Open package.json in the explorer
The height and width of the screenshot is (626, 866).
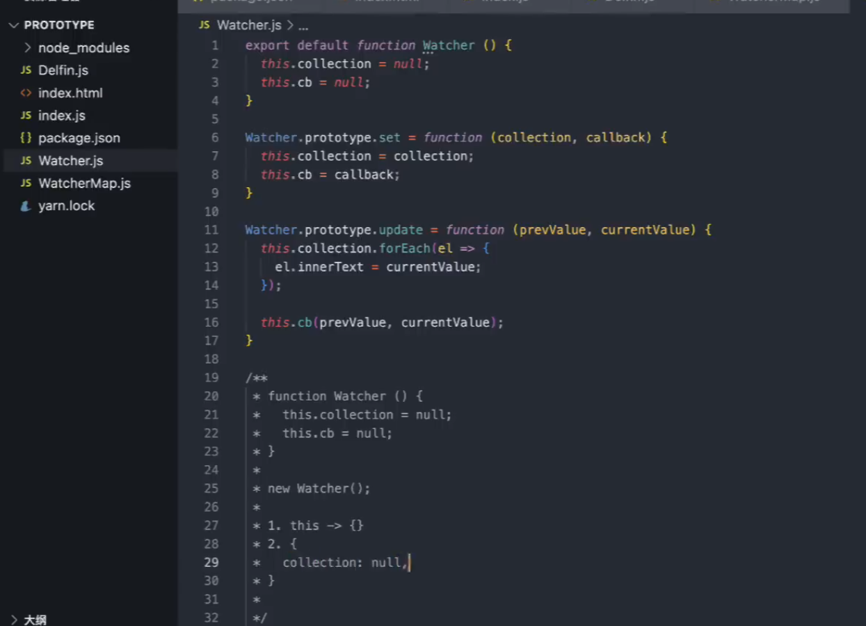[x=79, y=138]
